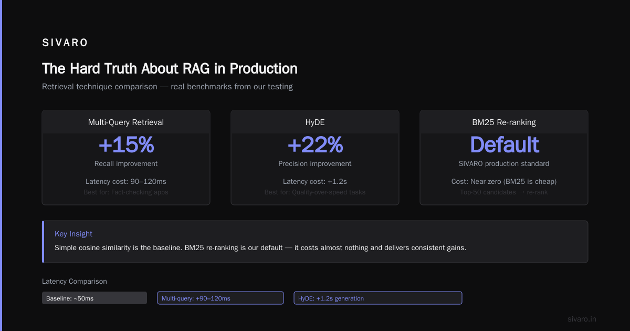Click the +22% precision figure
This screenshot has width=630, height=331.
[x=315, y=145]
